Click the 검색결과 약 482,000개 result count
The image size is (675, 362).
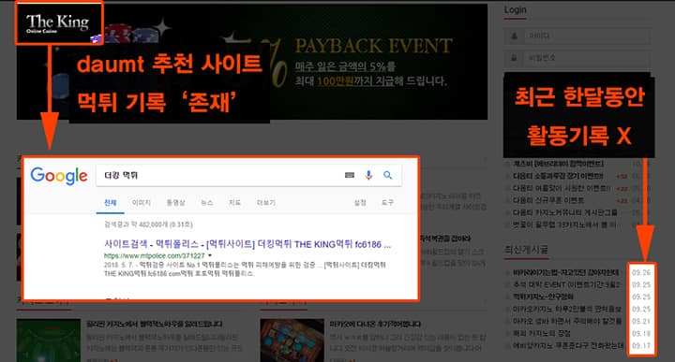pos(148,224)
